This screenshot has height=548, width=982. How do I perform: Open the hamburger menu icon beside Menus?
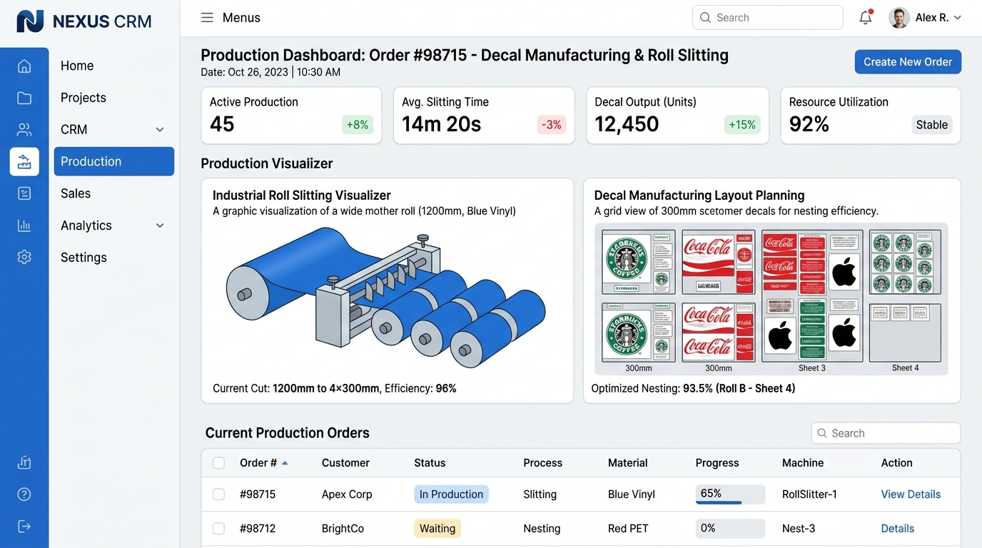coord(207,18)
